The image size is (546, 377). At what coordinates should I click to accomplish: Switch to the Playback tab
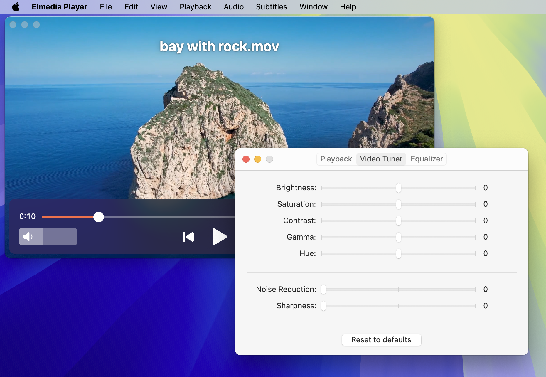(336, 159)
